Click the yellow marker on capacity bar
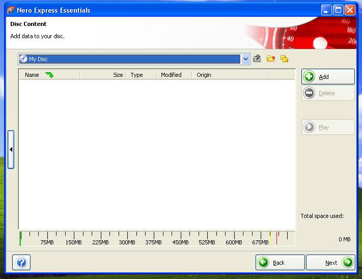The width and height of the screenshot is (362, 279). pyautogui.click(x=270, y=238)
